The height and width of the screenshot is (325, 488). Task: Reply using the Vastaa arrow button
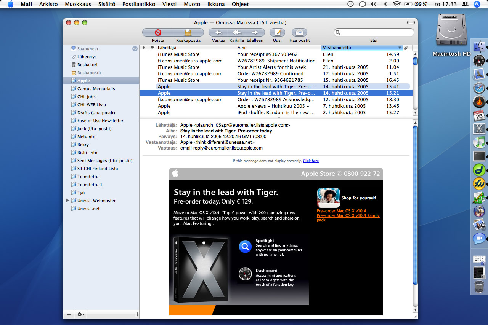[x=218, y=32]
